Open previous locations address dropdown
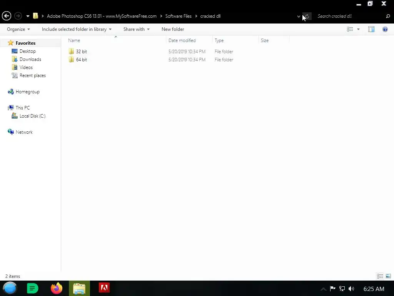Viewport: 394px width, 296px height. click(x=299, y=16)
